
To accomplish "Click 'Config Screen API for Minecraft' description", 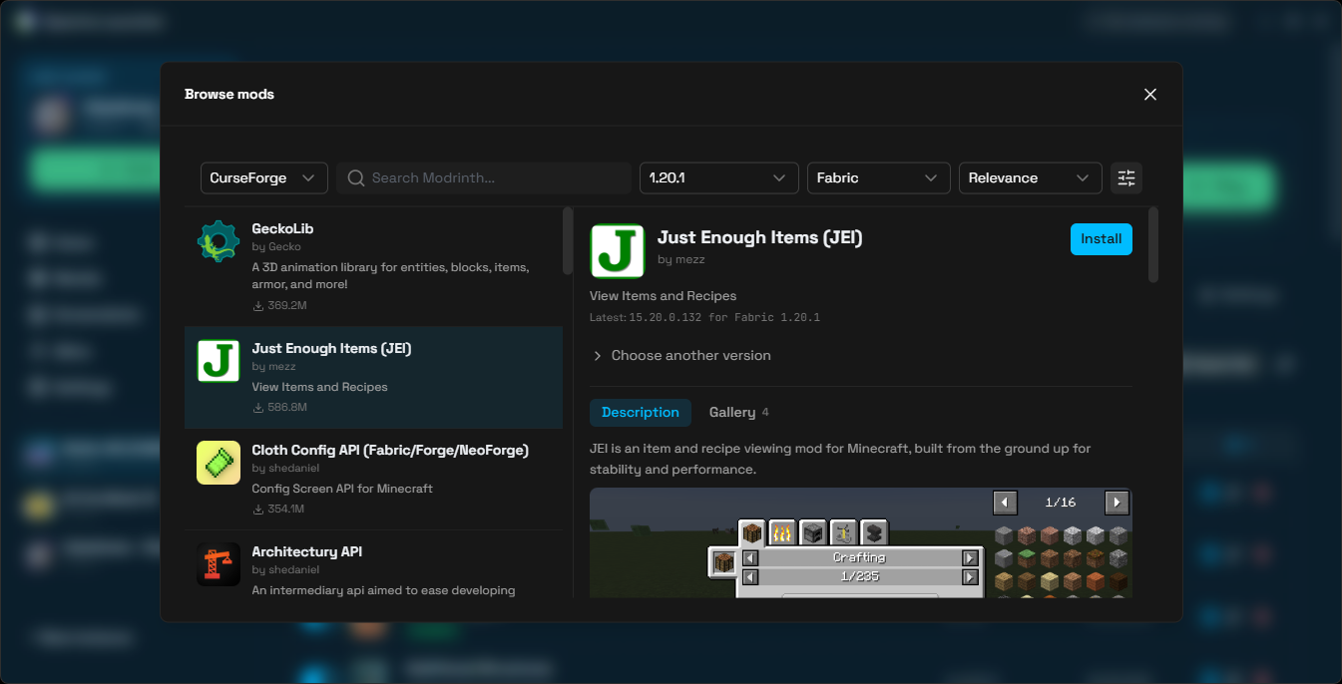I will click(342, 489).
